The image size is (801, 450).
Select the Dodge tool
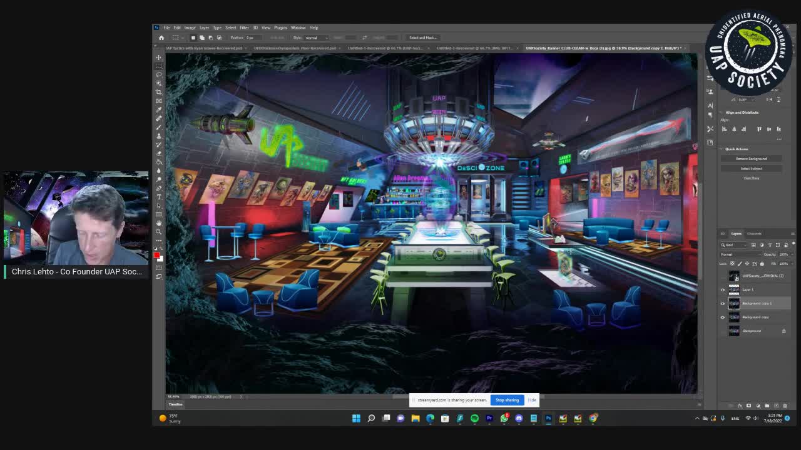tap(159, 179)
